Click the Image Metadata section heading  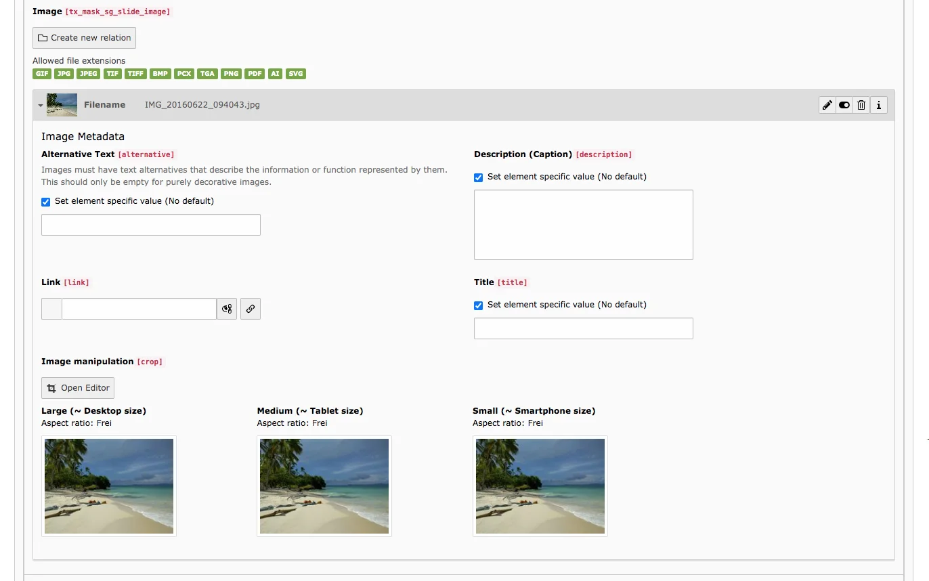(x=83, y=136)
